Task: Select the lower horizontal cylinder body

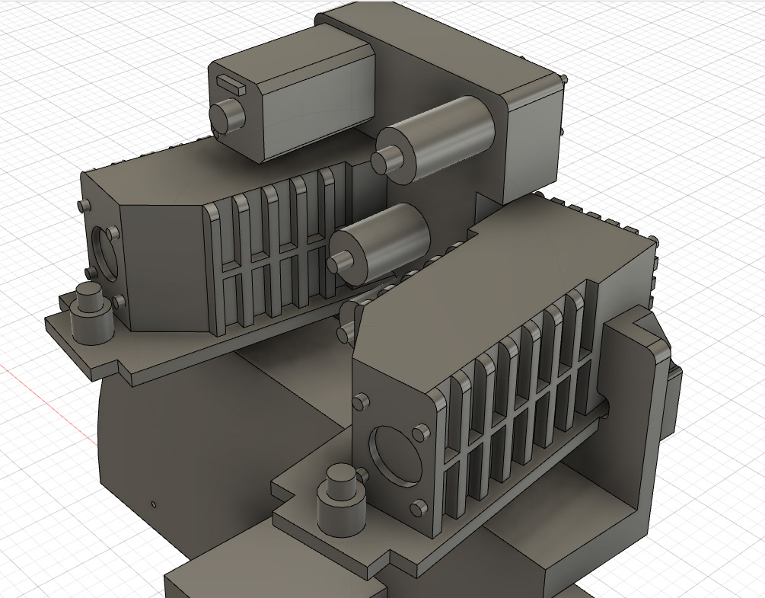Action: tap(381, 244)
